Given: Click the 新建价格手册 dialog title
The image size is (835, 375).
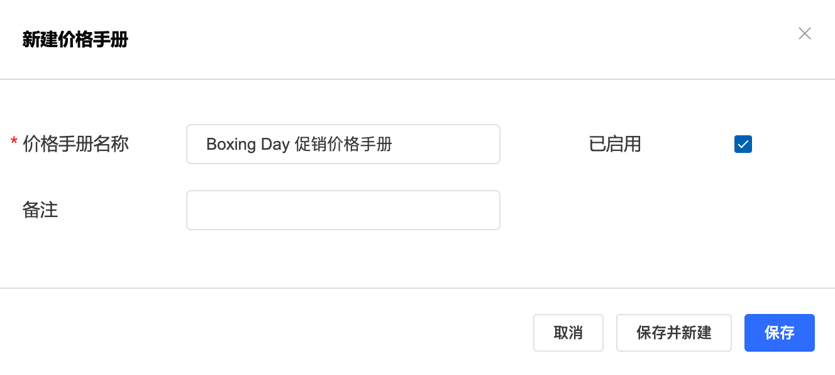Looking at the screenshot, I should pyautogui.click(x=75, y=40).
